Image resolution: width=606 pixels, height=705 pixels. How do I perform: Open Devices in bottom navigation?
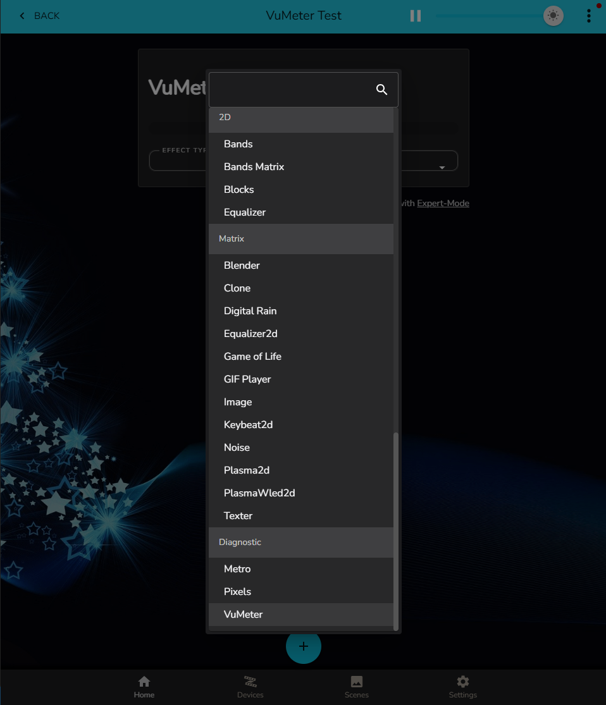point(250,687)
